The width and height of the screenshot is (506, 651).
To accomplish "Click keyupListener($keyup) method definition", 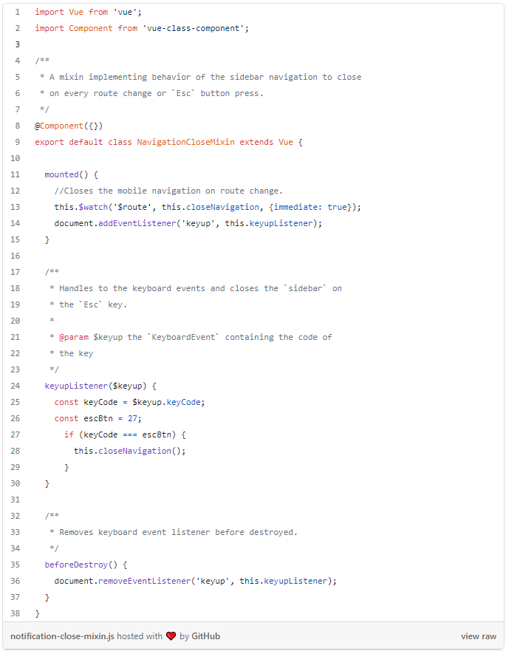I will [95, 386].
